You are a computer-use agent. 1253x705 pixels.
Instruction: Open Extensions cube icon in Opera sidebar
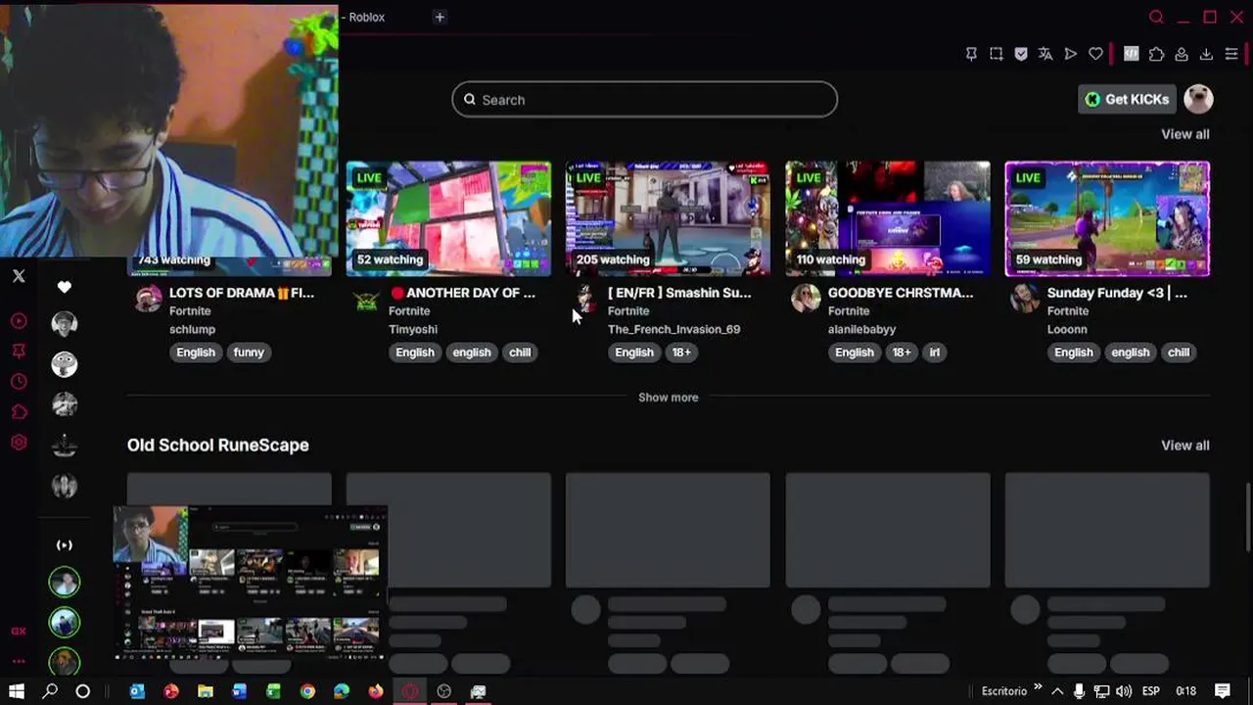pos(19,412)
